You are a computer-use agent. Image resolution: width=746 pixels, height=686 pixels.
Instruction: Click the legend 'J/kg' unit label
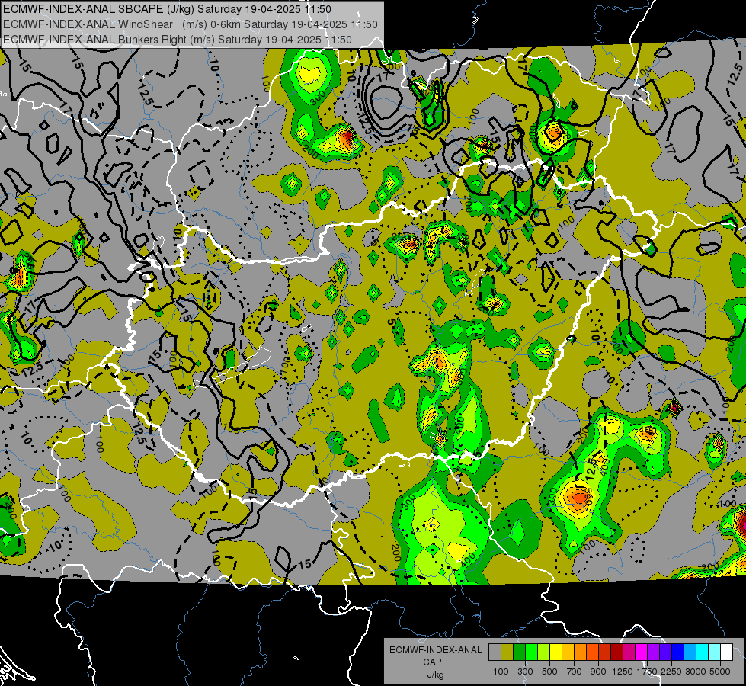click(x=435, y=675)
